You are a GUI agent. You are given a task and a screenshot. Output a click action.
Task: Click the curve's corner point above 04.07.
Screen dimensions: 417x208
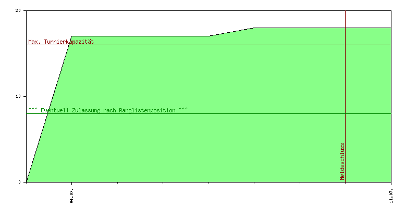point(72,36)
